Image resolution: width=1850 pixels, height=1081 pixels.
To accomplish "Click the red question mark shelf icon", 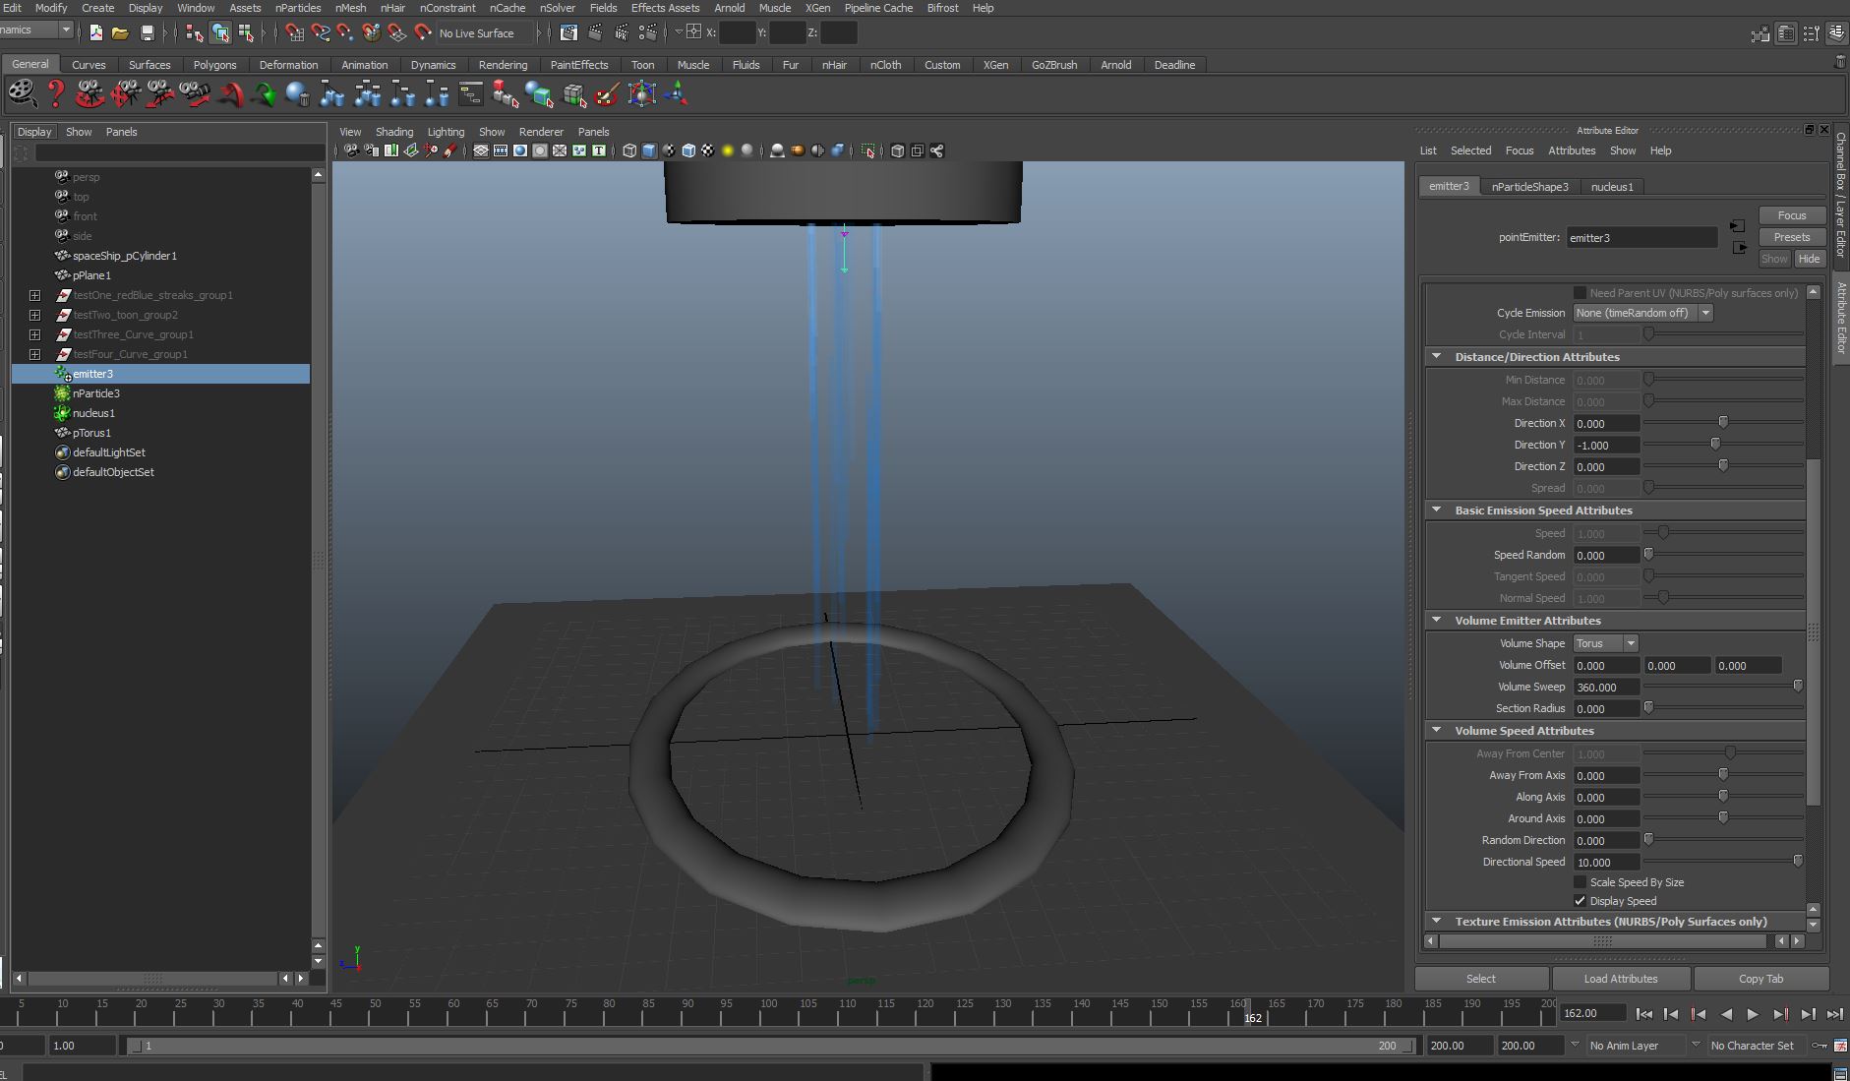I will (56, 94).
